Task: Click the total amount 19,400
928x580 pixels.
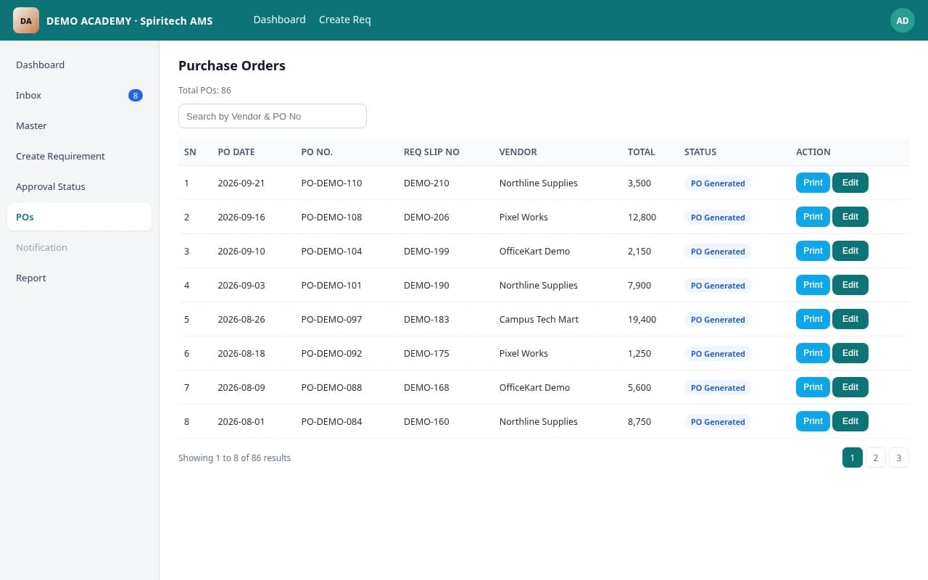Action: [x=642, y=319]
